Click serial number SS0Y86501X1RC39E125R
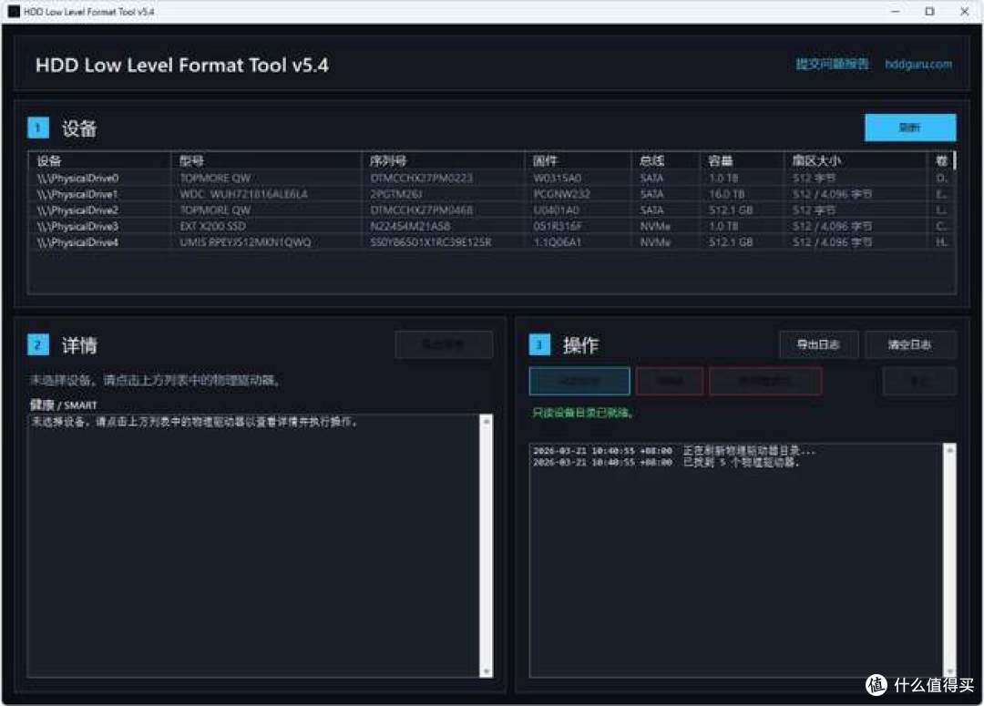This screenshot has width=984, height=706. click(430, 242)
